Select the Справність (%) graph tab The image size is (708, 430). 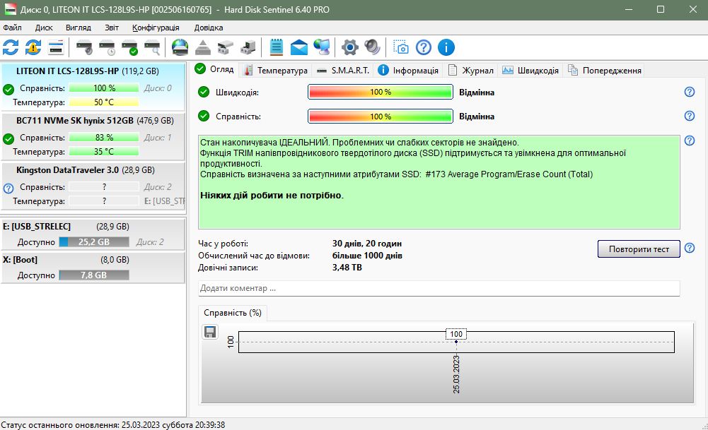(233, 313)
